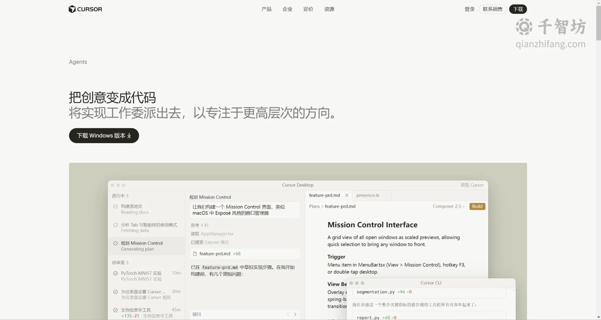This screenshot has width=601, height=320.
Task: Click the user prompt message bubble
Action: [245, 210]
